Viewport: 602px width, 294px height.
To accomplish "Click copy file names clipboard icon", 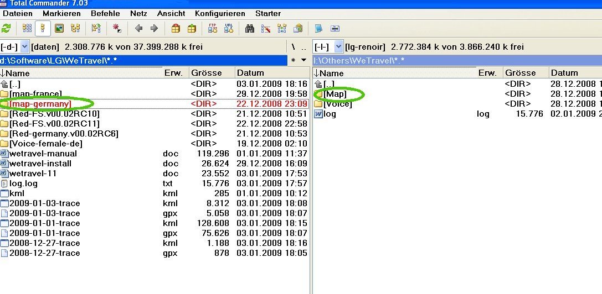I will pos(298,28).
